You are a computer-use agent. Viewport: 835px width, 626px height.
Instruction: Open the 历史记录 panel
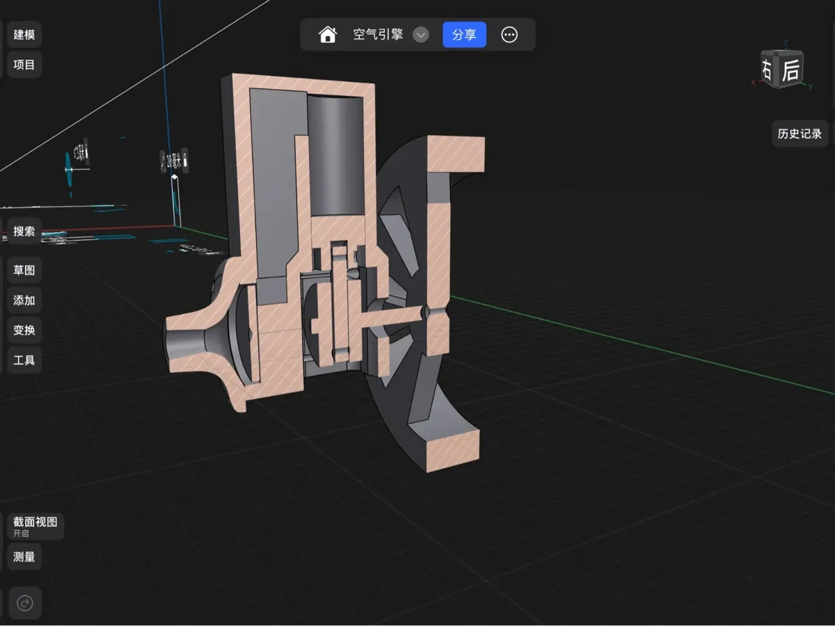(x=800, y=134)
